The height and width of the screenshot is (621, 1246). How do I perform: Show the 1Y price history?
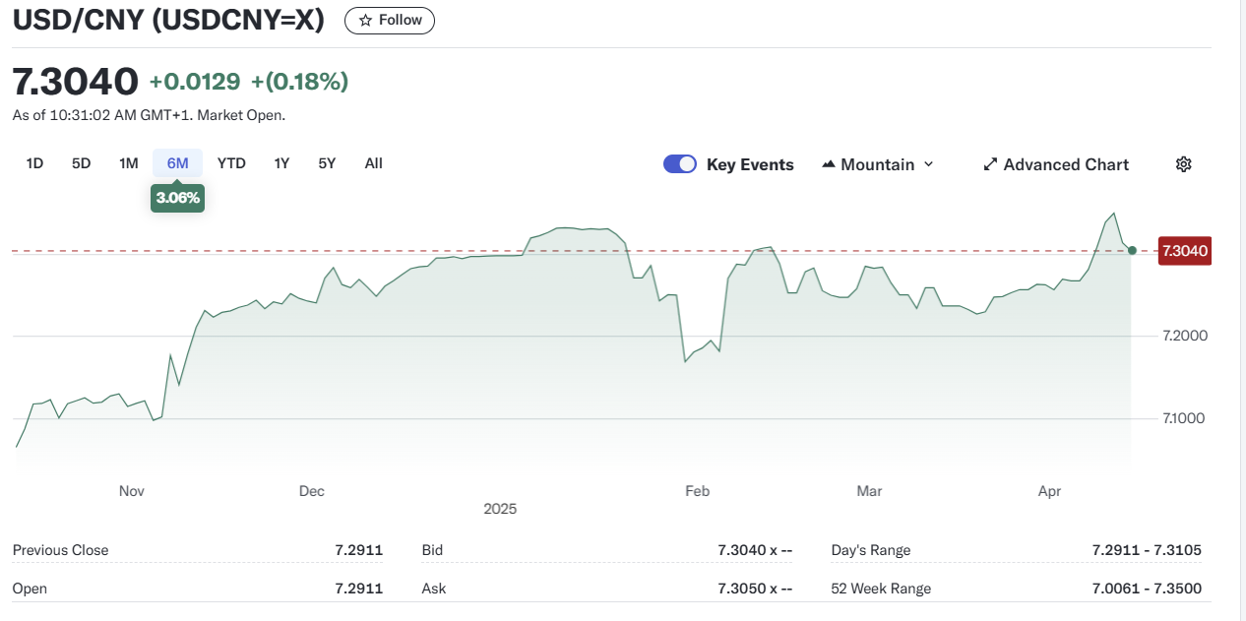(x=281, y=163)
